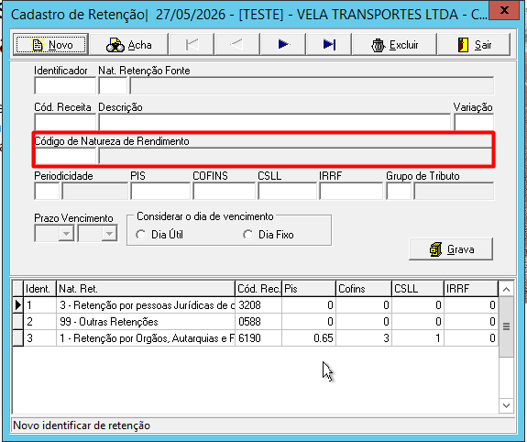Focus the Descrição input field

274,122
